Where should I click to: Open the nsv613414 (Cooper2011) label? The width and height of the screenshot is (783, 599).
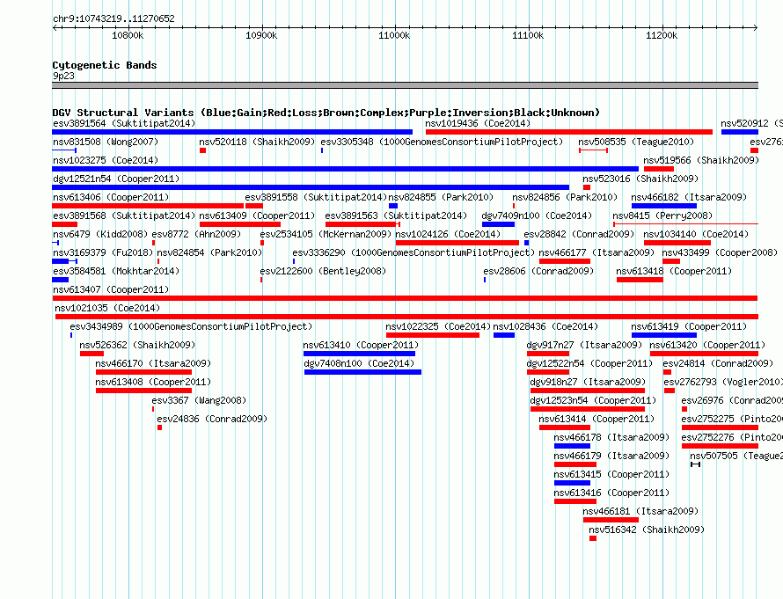coord(596,419)
